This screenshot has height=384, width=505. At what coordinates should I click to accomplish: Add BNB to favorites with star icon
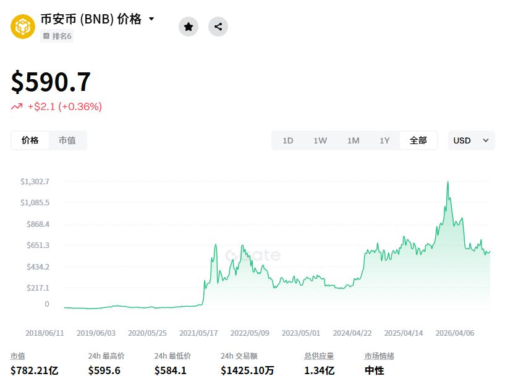pos(189,27)
